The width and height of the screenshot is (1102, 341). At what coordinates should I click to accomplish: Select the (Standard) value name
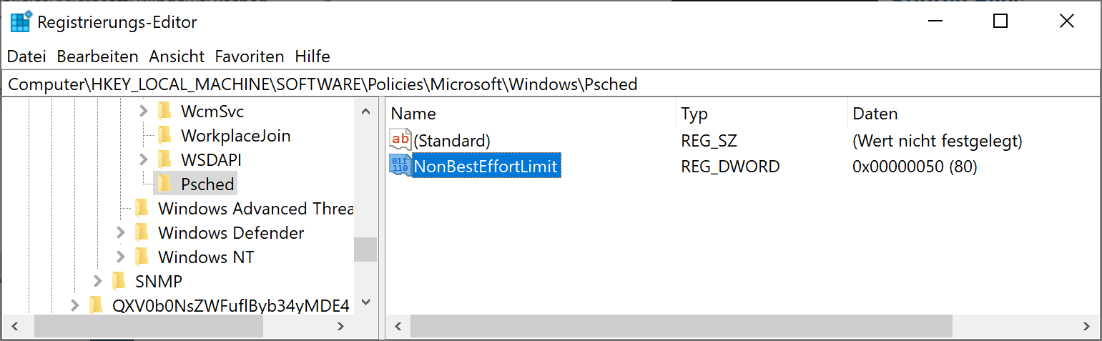(x=452, y=141)
